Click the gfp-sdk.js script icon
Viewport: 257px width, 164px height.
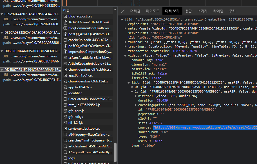point(65,117)
